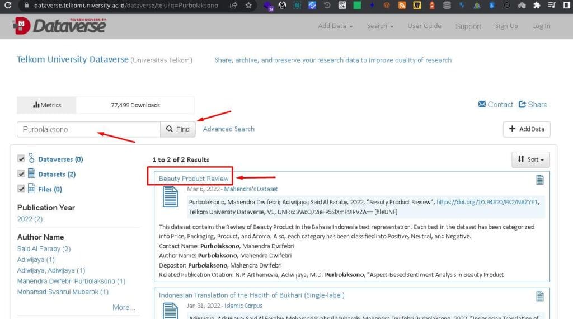Open Indonesian Translation of the Hadith dataset
This screenshot has height=319, width=573.
click(x=251, y=295)
